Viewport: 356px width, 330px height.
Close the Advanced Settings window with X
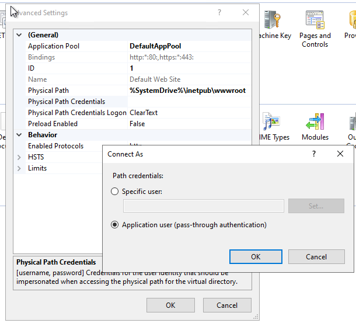(246, 12)
